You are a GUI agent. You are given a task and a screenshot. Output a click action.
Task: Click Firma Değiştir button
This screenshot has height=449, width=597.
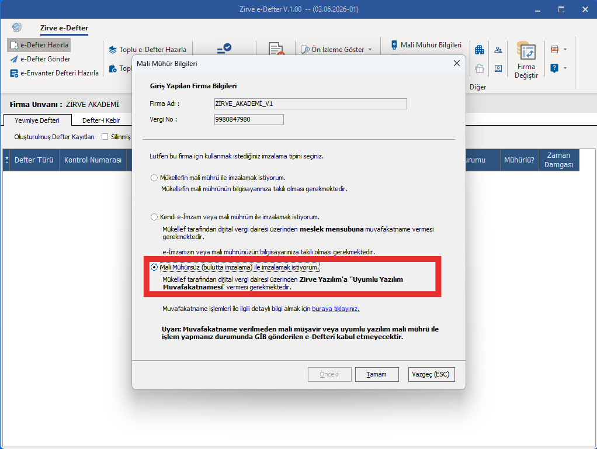[x=526, y=60]
